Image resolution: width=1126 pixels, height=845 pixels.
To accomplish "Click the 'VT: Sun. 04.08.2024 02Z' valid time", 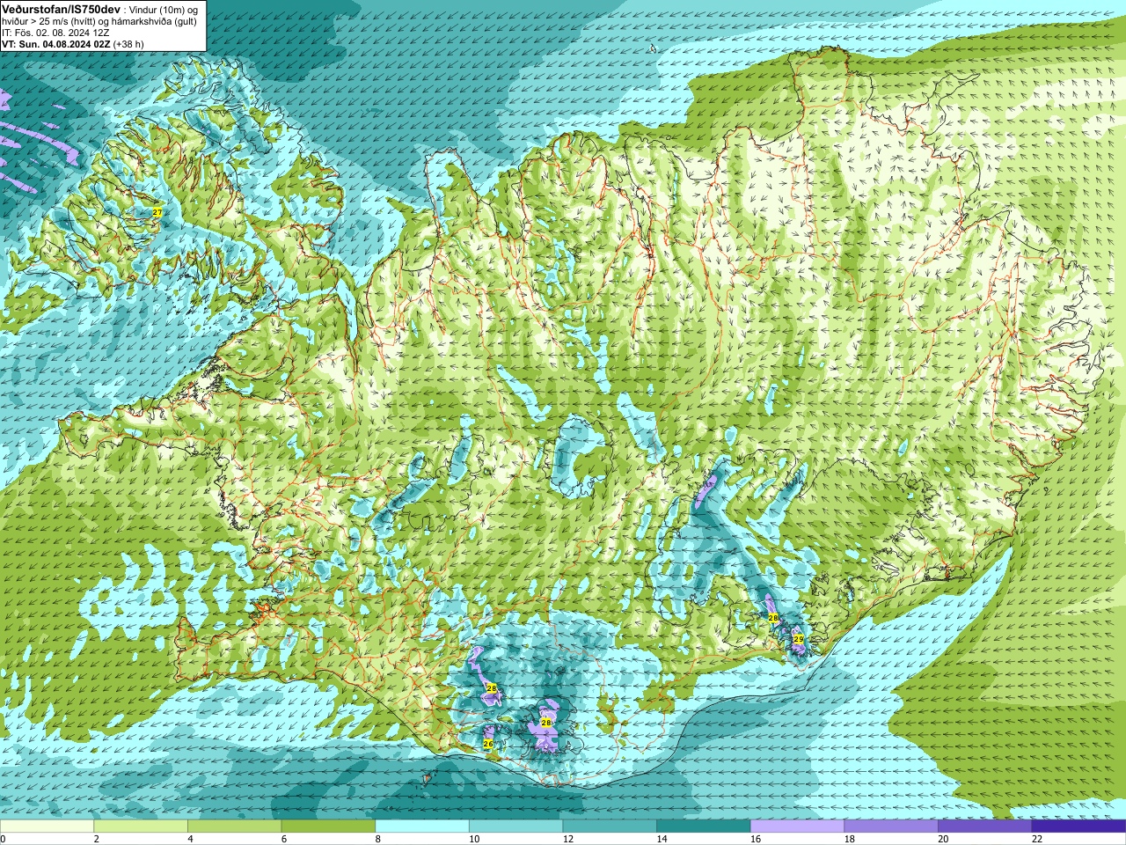I will [x=55, y=44].
